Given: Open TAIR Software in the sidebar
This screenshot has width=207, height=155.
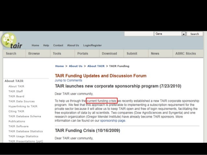Looking at the screenshot, I should point(18,126).
